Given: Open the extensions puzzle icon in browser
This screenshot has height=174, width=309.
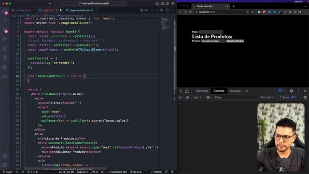Looking at the screenshot, I should click(290, 12).
